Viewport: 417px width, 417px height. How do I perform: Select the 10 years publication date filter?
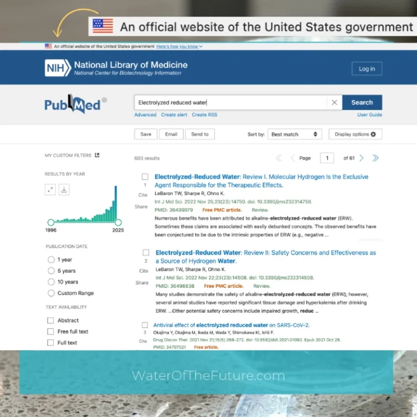click(x=51, y=282)
